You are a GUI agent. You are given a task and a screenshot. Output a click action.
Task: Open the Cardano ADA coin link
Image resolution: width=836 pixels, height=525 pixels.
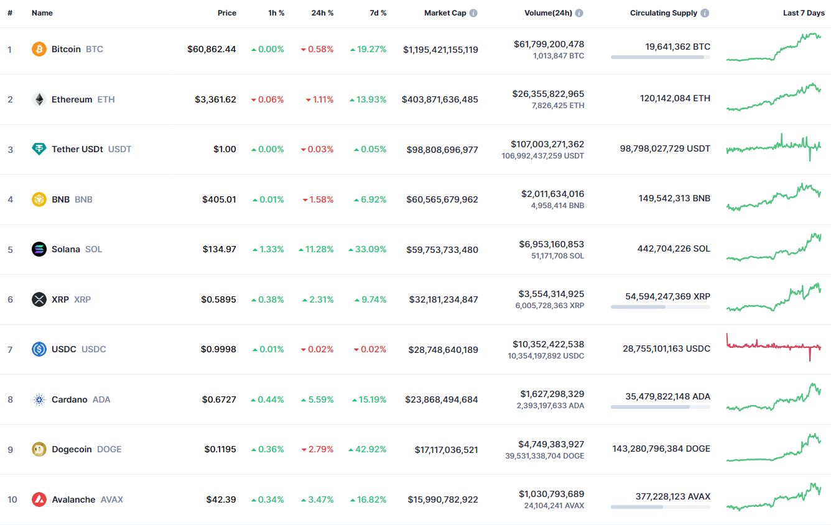point(81,399)
